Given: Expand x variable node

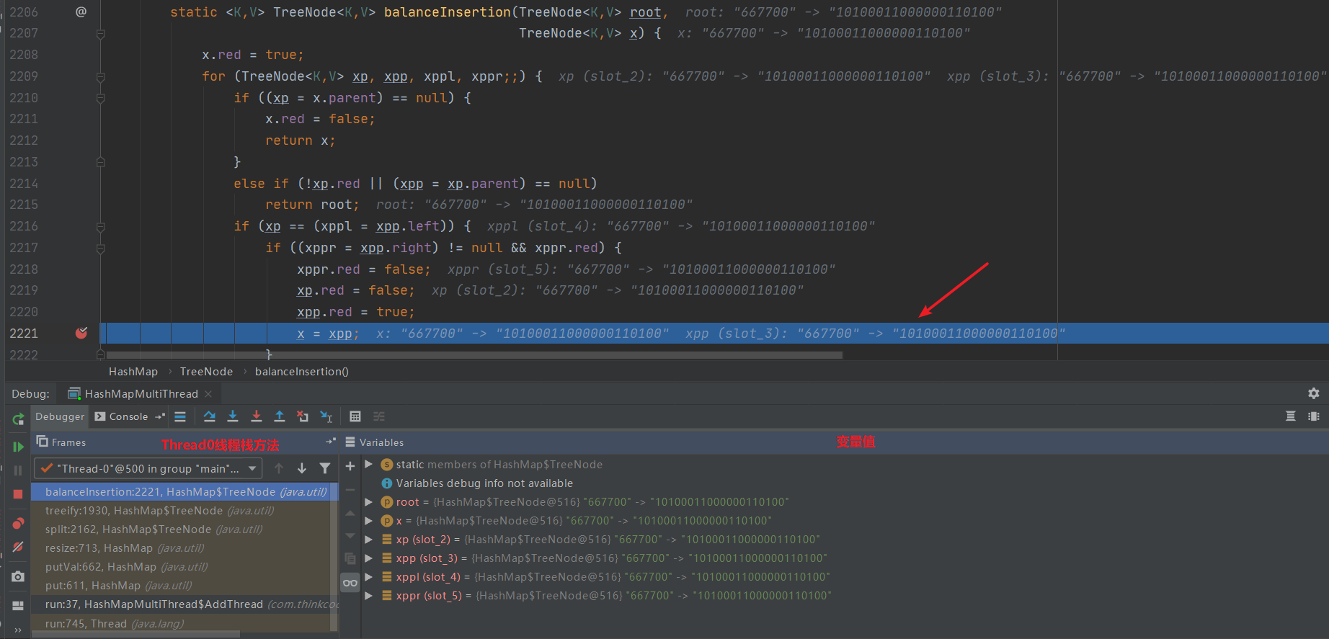Looking at the screenshot, I should tap(369, 520).
